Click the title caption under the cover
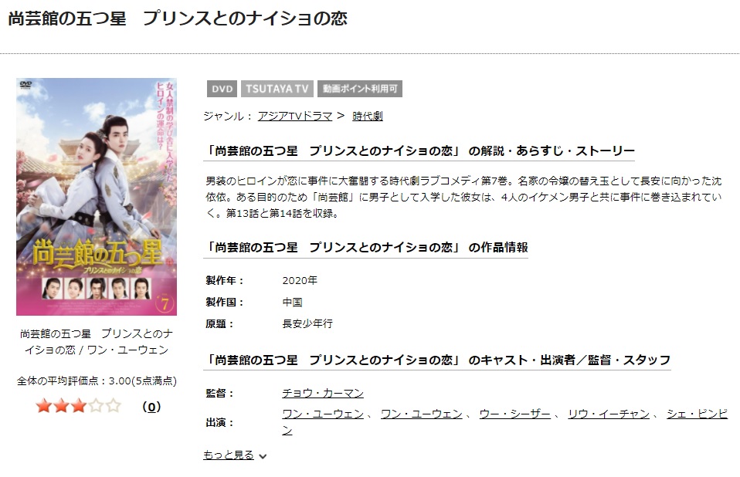The height and width of the screenshot is (477, 740). [97, 342]
